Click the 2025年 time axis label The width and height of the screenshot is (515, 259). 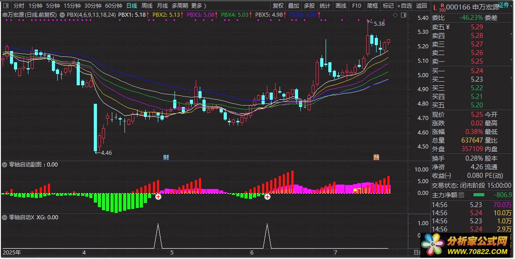click(x=11, y=252)
